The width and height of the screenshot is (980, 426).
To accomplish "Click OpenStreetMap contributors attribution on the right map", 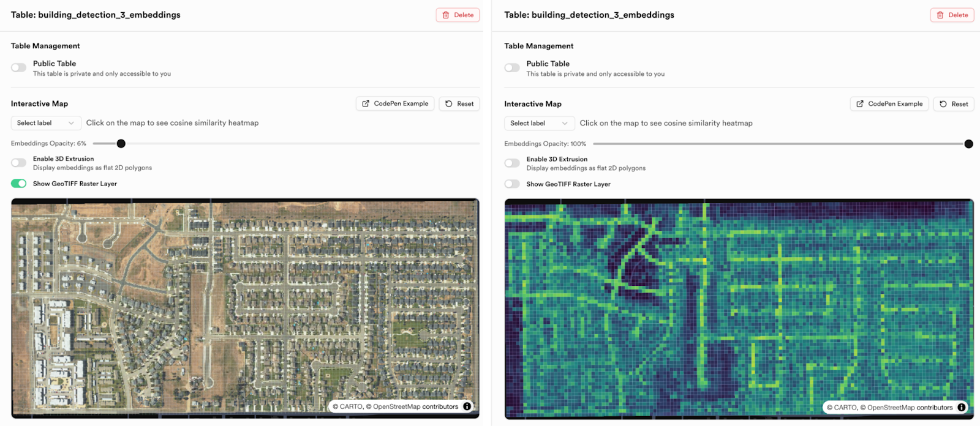I will click(x=910, y=407).
